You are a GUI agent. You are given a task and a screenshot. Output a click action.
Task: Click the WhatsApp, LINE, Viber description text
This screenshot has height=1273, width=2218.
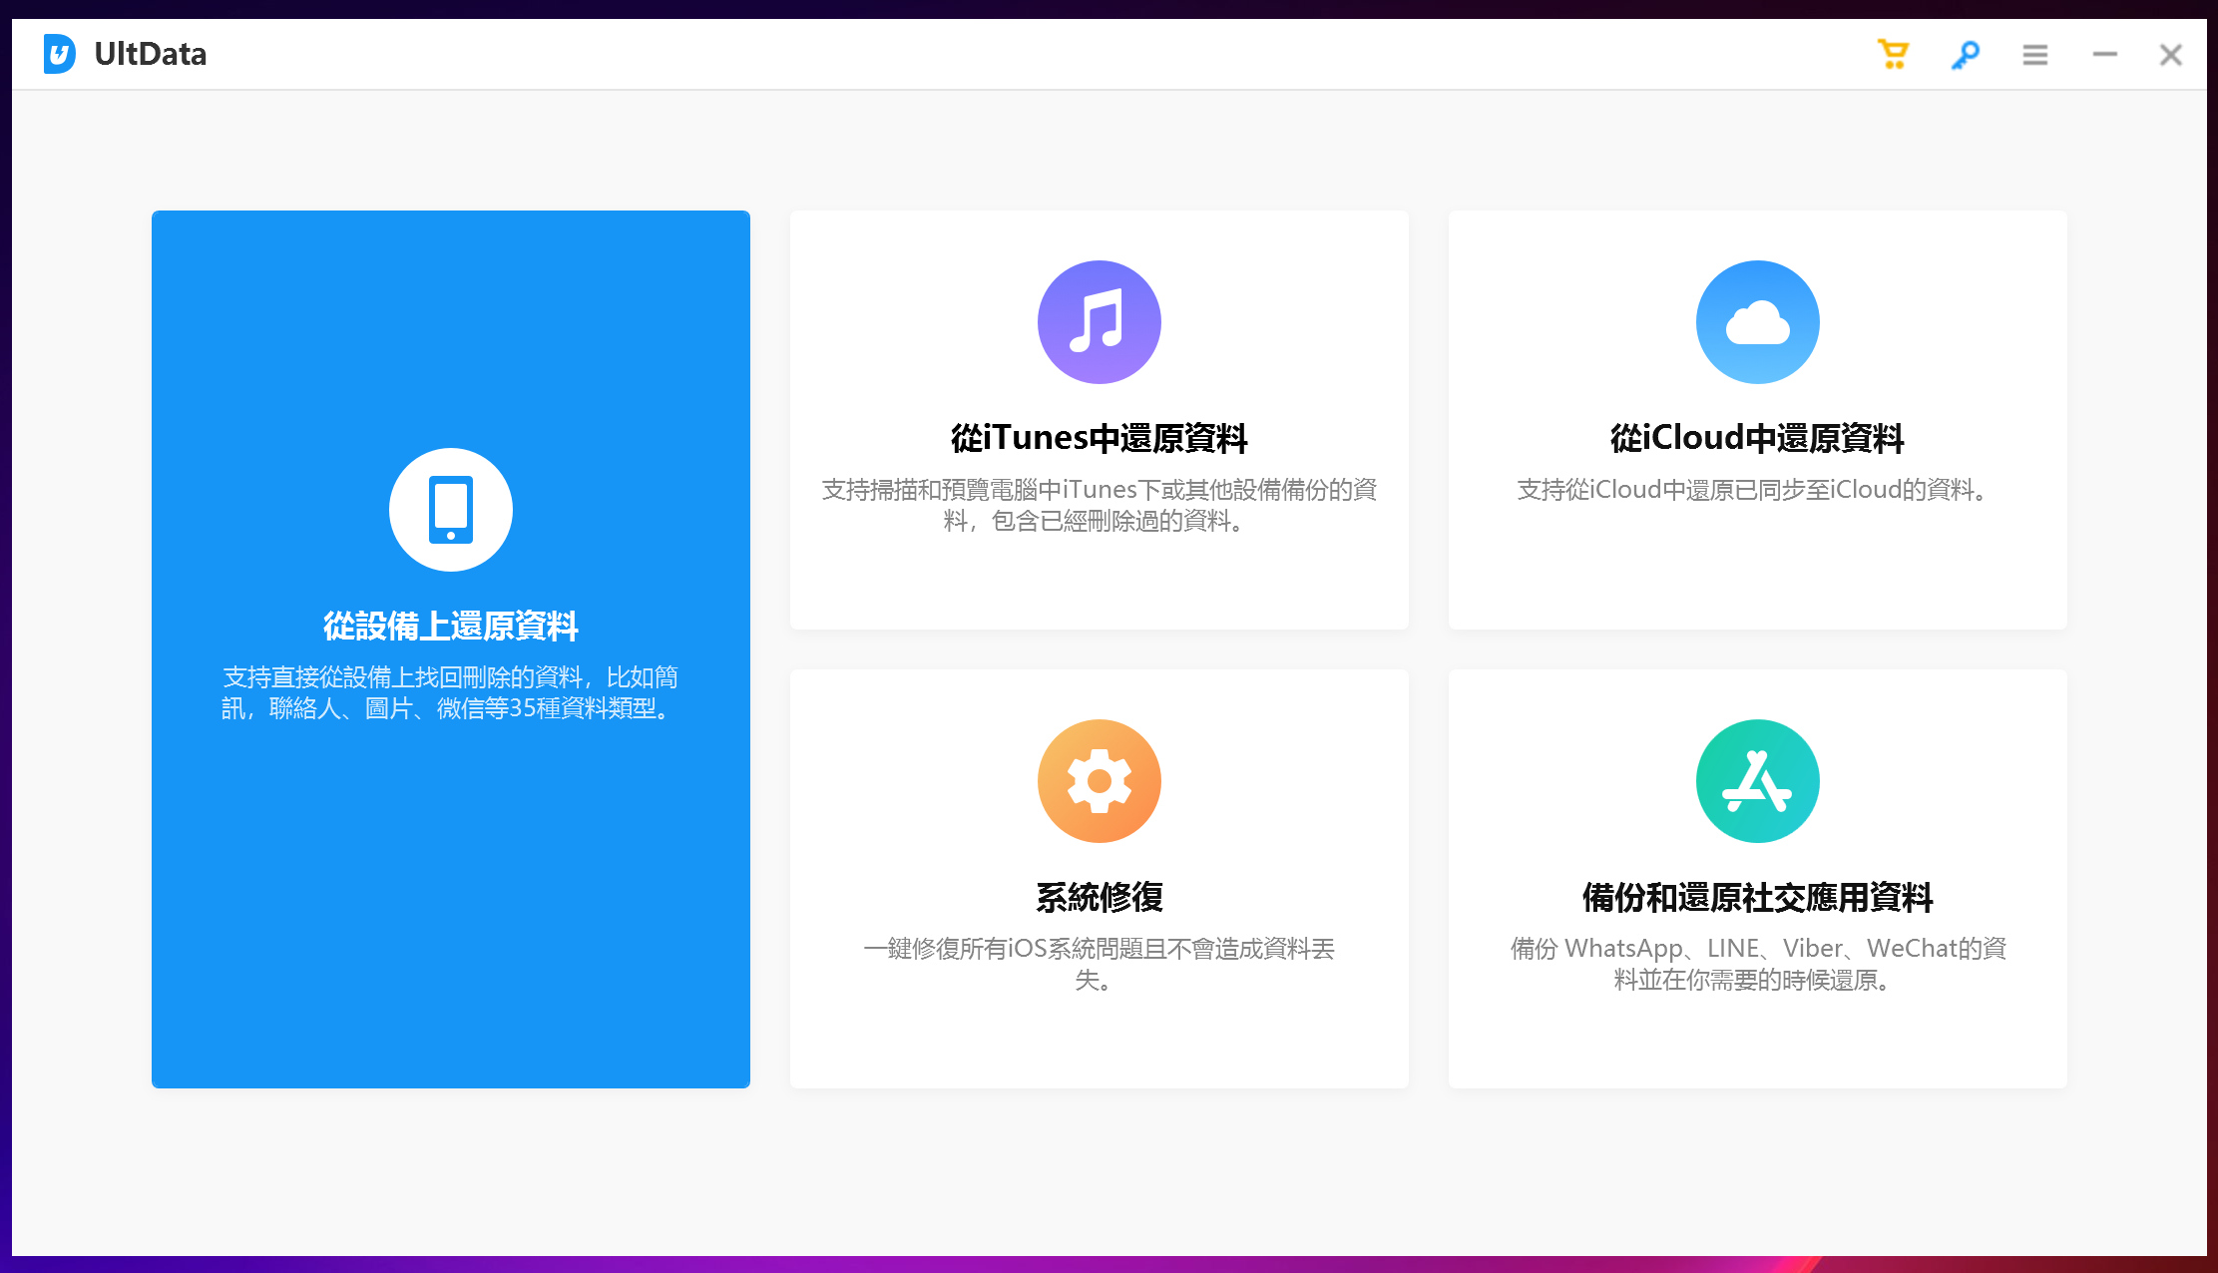(1758, 964)
